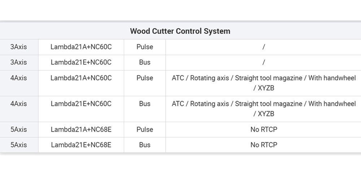Image resolution: width=361 pixels, height=177 pixels.
Task: Select the Lambda21A+NC68E cell
Action: pos(81,130)
